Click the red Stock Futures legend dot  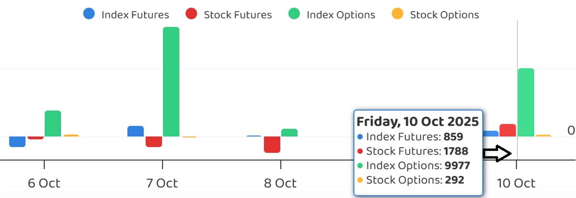click(x=191, y=14)
